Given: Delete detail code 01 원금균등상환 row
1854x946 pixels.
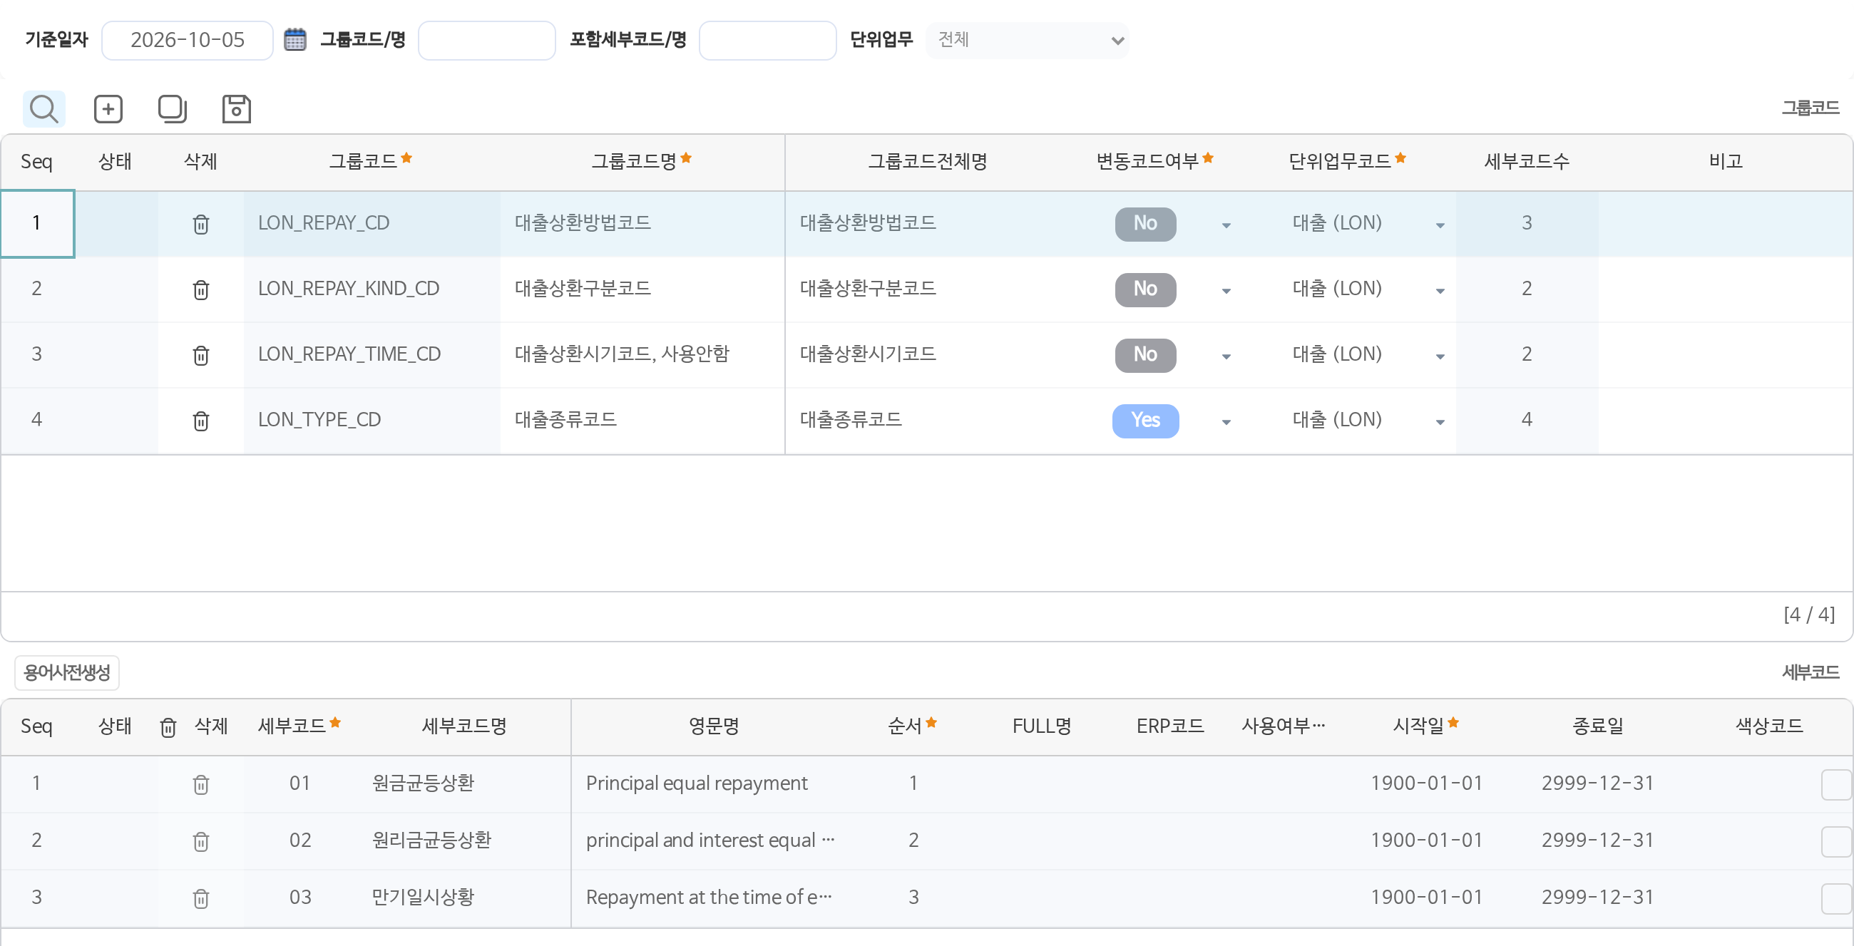Looking at the screenshot, I should click(x=201, y=784).
